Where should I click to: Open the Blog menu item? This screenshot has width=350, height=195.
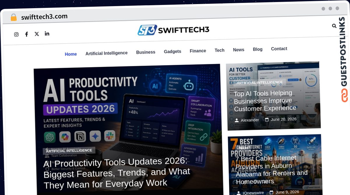tap(258, 49)
